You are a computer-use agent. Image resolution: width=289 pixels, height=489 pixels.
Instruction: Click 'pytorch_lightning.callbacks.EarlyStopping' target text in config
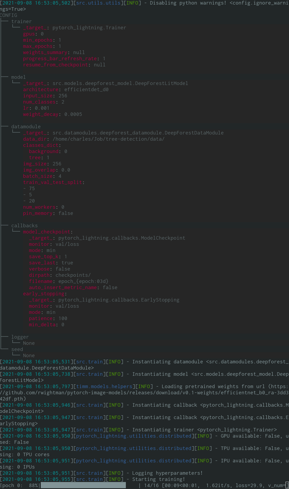(119, 300)
